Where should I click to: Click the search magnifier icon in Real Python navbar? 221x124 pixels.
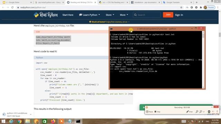[135, 15]
